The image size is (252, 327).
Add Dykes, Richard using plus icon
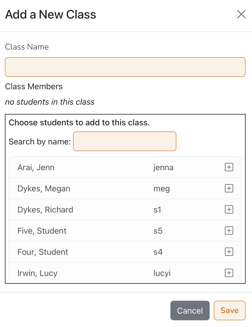[229, 210]
